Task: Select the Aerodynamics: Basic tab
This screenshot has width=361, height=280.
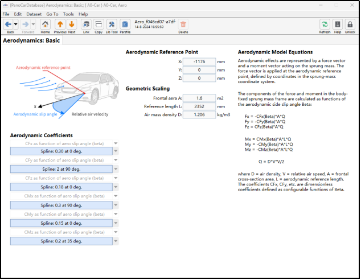Action: click(31, 40)
